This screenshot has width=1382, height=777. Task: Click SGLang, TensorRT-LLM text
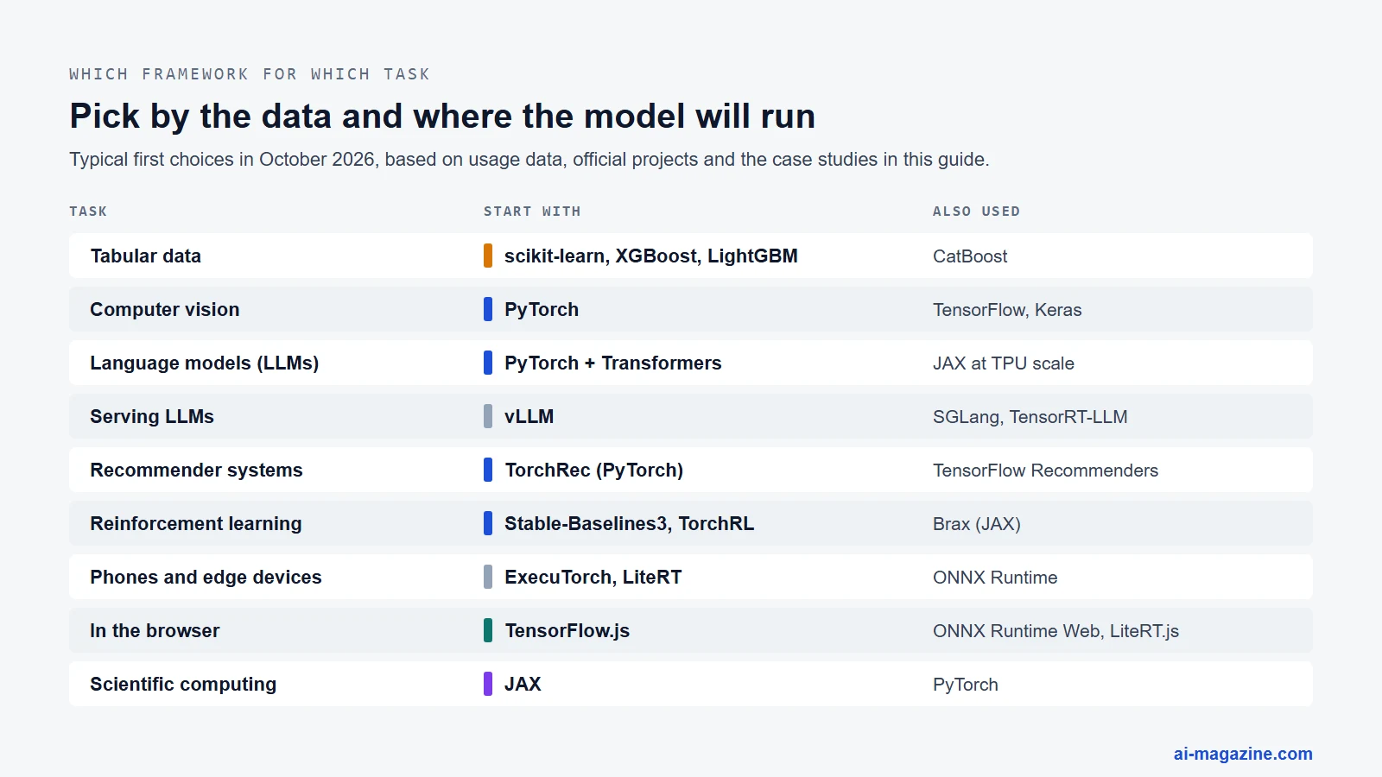[x=1030, y=417]
